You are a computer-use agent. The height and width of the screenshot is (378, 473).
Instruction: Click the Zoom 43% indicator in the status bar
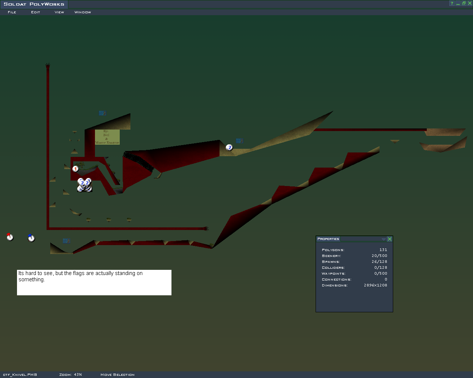pyautogui.click(x=71, y=375)
